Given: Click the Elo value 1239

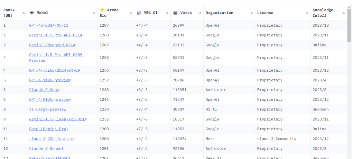Looking at the screenshot, I should click(104, 109).
